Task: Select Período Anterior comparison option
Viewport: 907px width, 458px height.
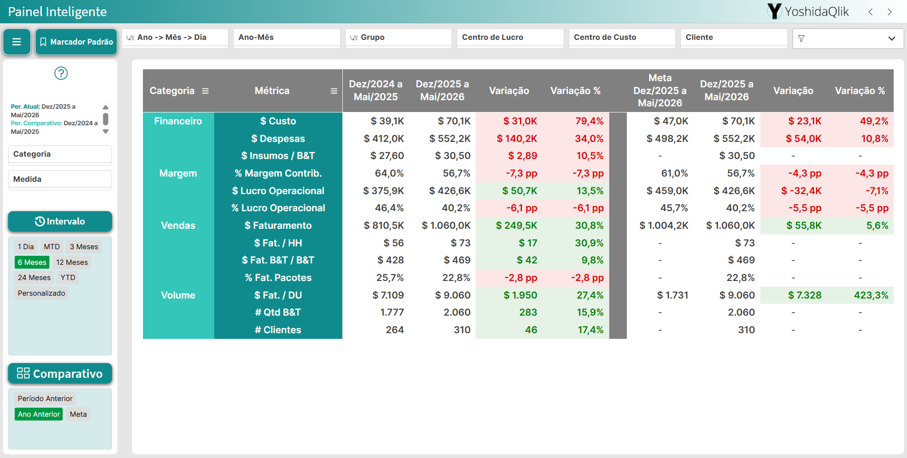Action: pos(45,399)
